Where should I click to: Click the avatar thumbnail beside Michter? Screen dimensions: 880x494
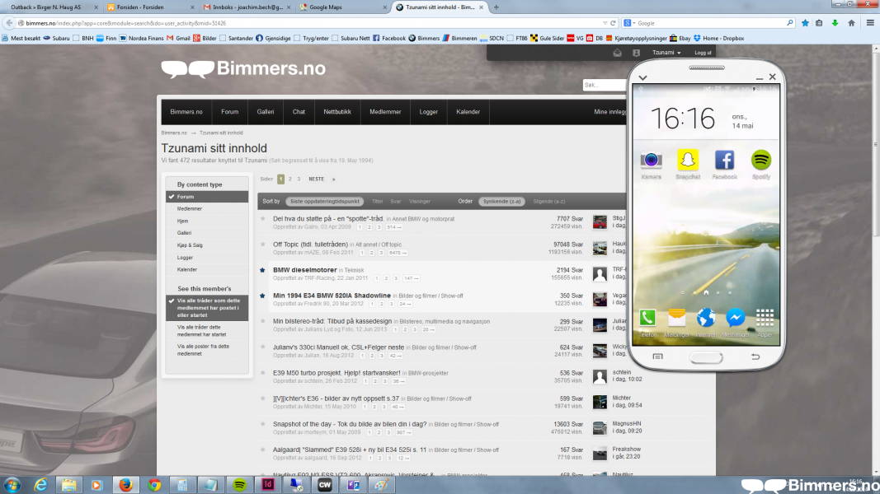click(600, 402)
